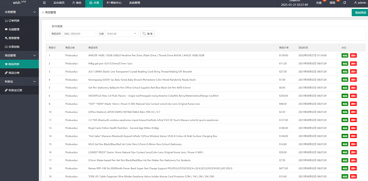
Task: Open 利息宝记录 in the sidebar
Action: tap(13, 90)
